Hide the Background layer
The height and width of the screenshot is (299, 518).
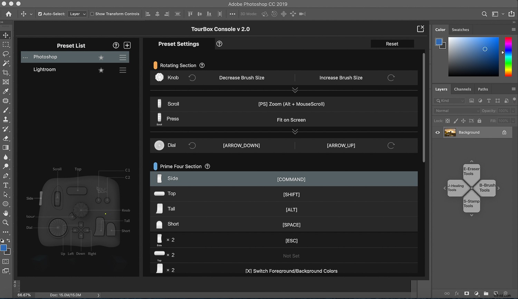[x=438, y=132]
